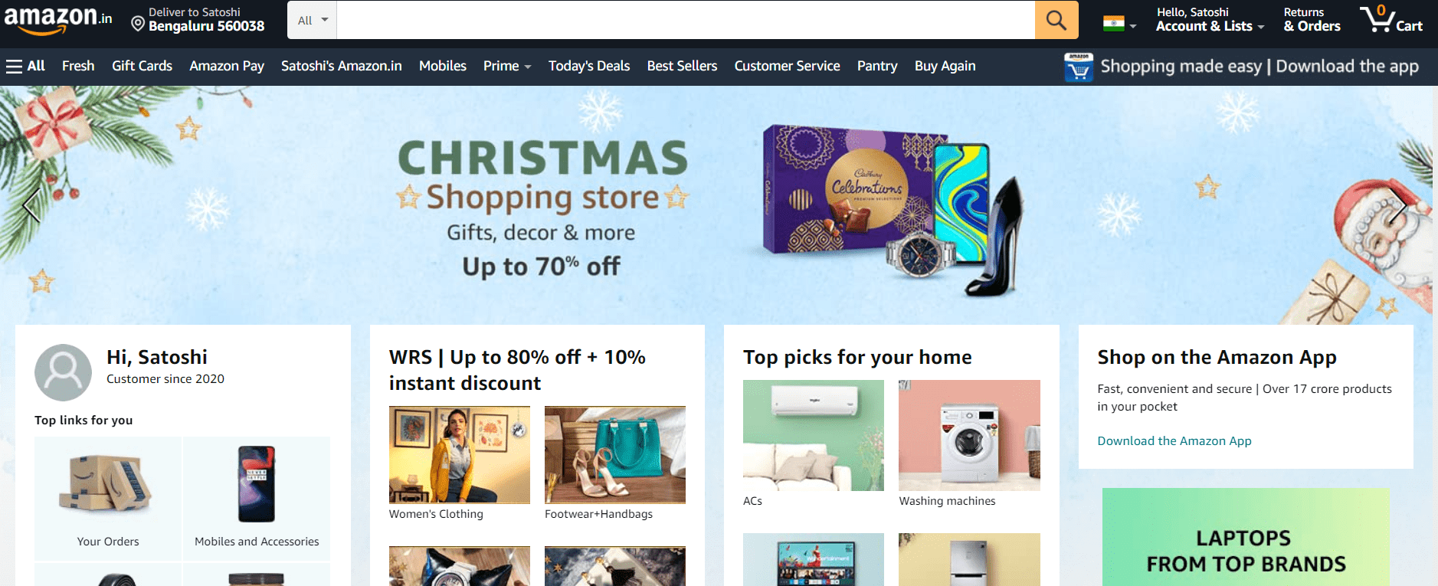Select Best Sellers menu item
Screen dimensions: 1438x586
coord(682,66)
